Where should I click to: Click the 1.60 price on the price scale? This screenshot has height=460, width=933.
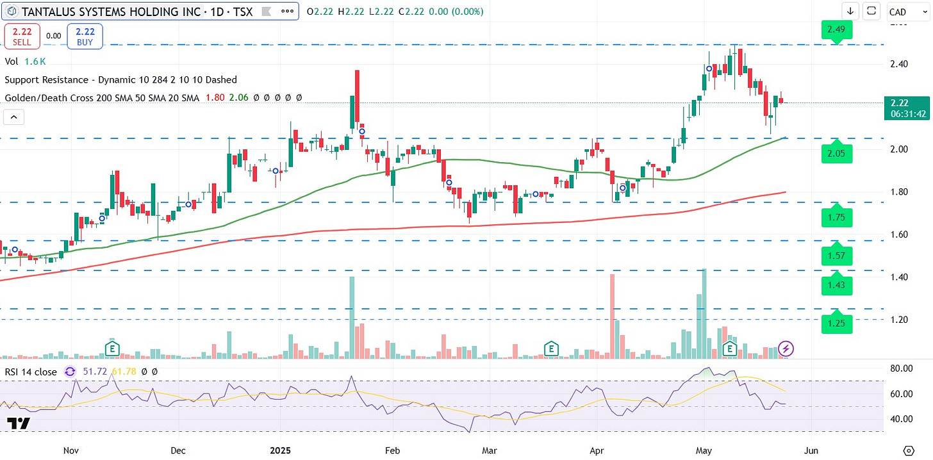pos(899,234)
